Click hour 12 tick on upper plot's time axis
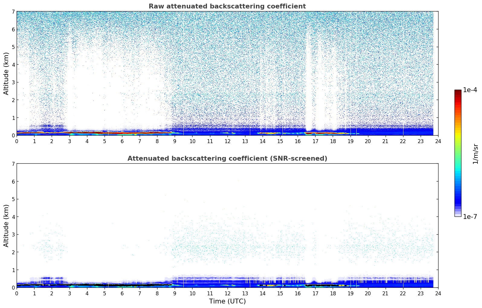482x308 pixels. point(227,141)
